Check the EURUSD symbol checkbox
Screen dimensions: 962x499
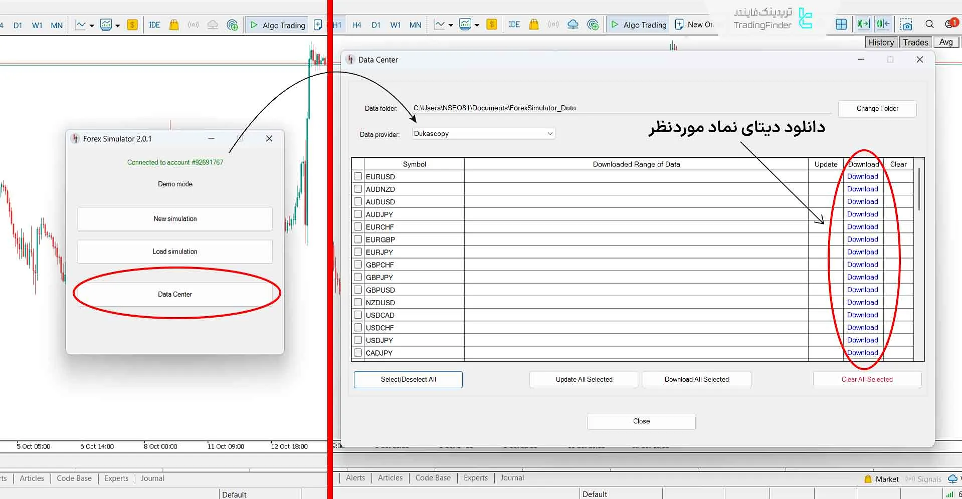point(357,176)
